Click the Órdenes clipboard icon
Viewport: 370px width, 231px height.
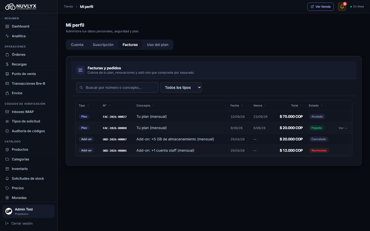pos(7,55)
